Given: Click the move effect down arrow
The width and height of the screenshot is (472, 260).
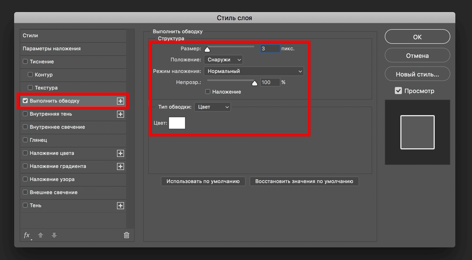Looking at the screenshot, I should click(x=54, y=235).
